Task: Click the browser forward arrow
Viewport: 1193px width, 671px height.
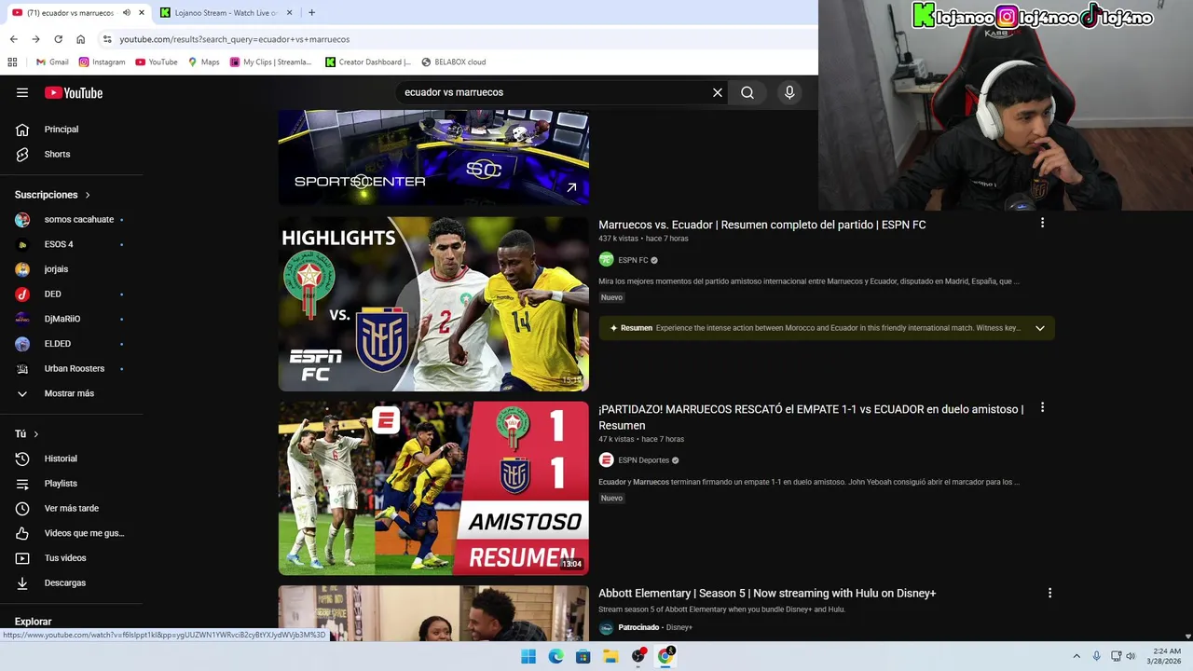Action: (35, 39)
